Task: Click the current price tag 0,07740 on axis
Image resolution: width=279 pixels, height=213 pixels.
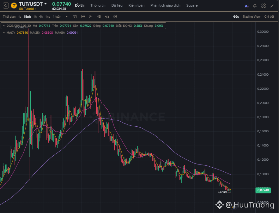Action: click(263, 190)
